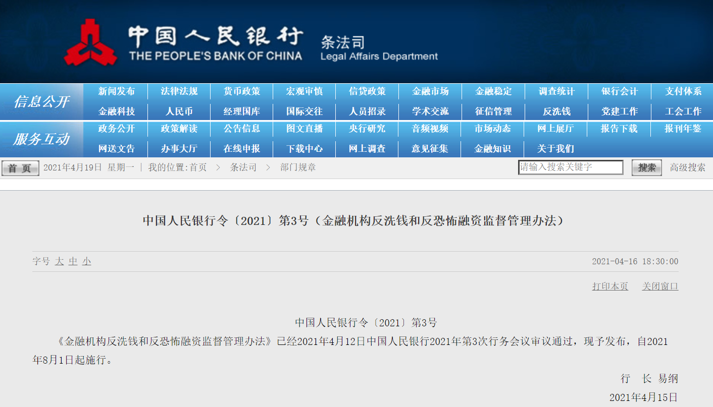
Task: Click the article title headline text
Action: point(353,221)
